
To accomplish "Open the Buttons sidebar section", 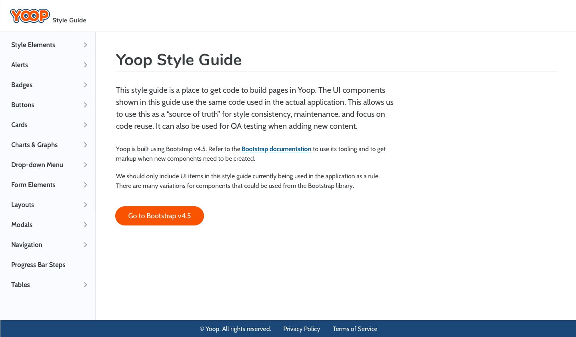I will pyautogui.click(x=23, y=105).
